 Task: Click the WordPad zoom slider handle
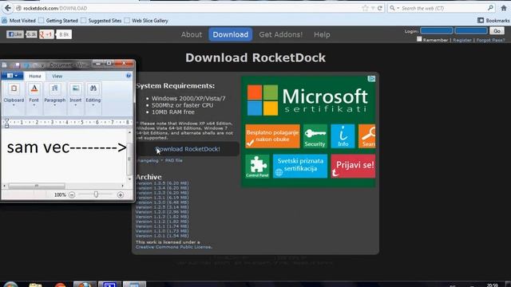click(x=96, y=195)
